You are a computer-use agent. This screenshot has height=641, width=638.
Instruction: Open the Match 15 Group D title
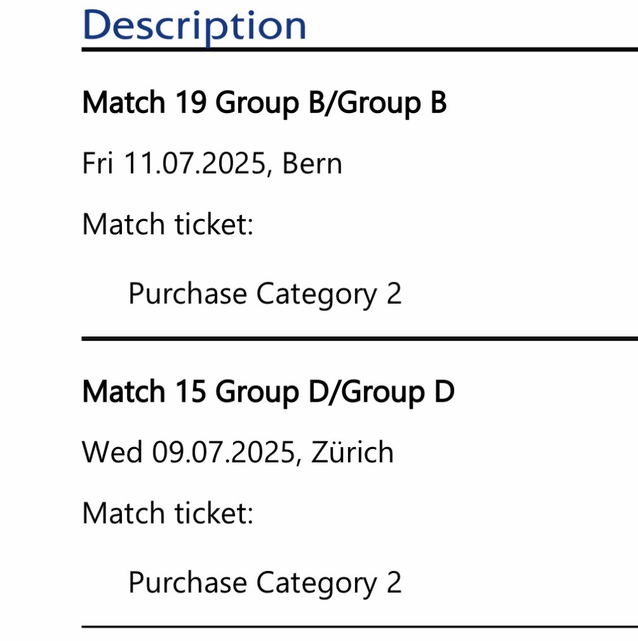(268, 392)
